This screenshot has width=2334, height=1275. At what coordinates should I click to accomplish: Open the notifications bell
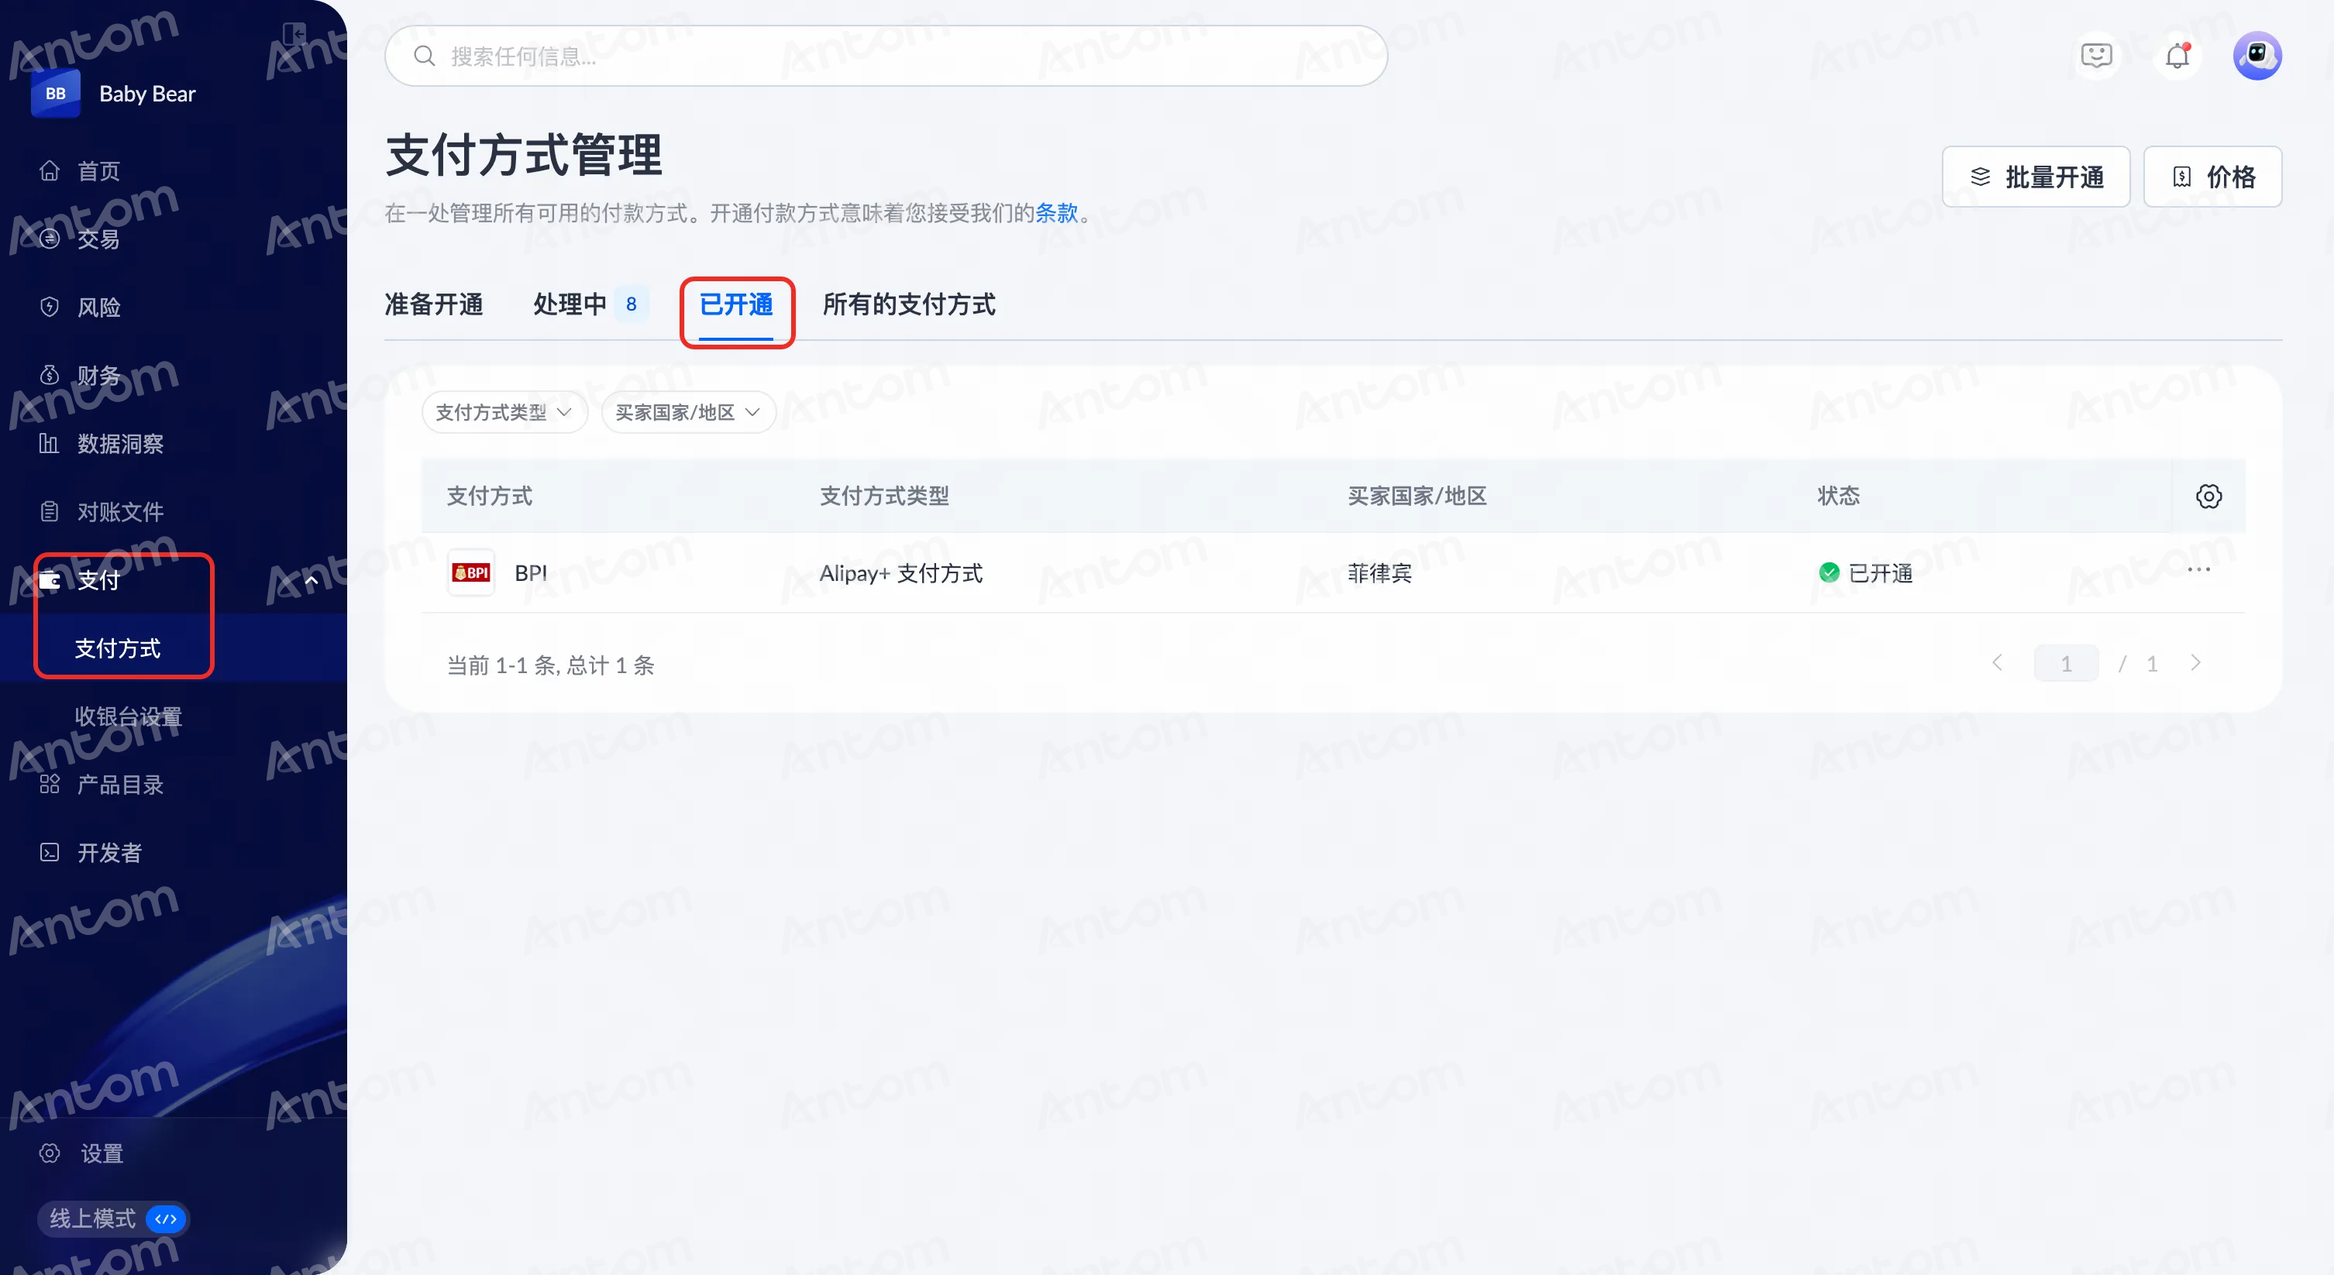[2177, 56]
